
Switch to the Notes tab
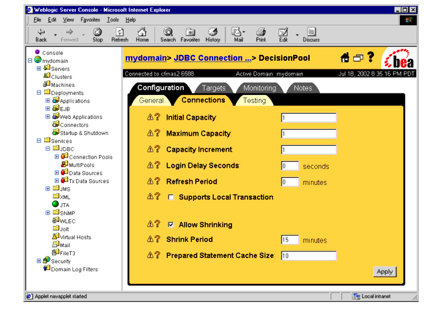302,88
